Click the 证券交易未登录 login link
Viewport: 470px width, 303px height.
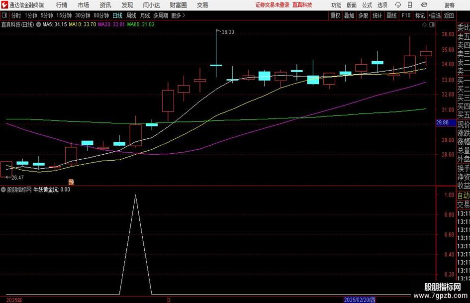click(x=273, y=5)
